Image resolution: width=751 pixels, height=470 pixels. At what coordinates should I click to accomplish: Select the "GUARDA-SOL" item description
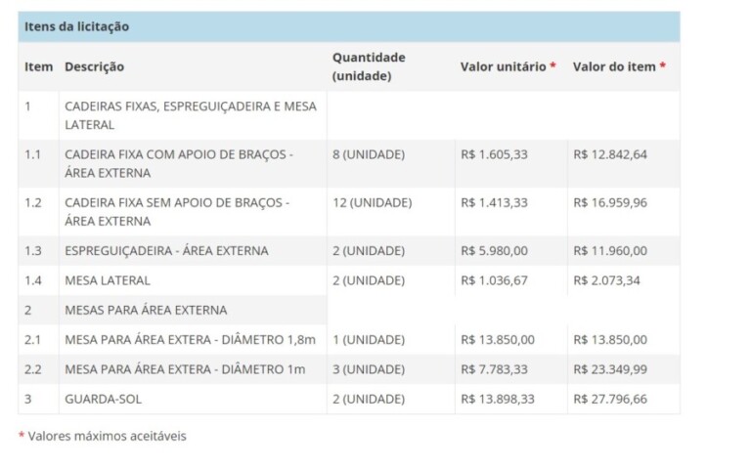click(x=103, y=399)
